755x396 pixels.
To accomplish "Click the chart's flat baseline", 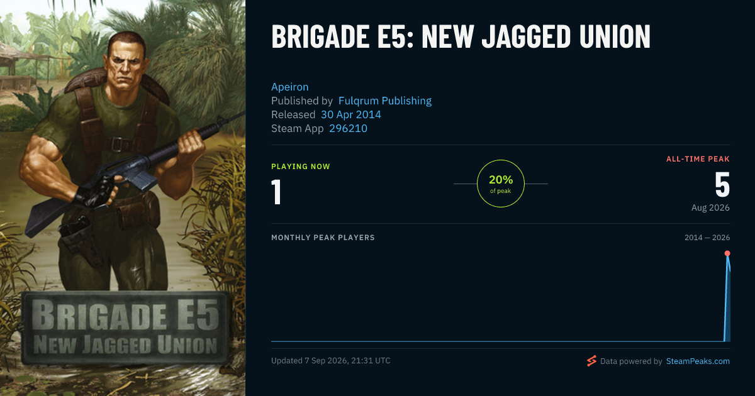I will tap(497, 341).
